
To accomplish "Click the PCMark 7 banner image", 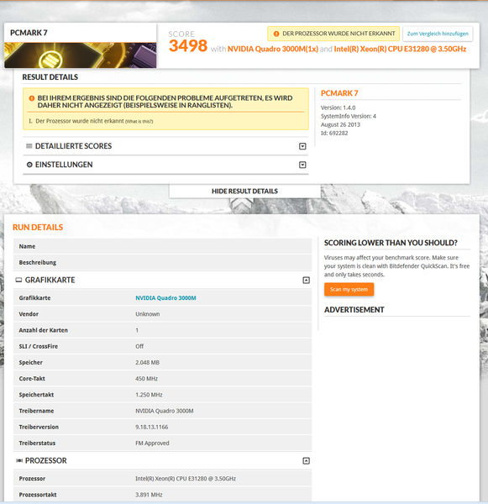I will click(x=81, y=55).
